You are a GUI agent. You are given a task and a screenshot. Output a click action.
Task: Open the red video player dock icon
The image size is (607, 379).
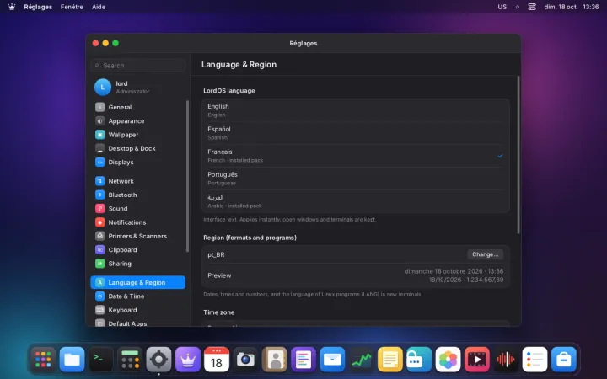[477, 360]
